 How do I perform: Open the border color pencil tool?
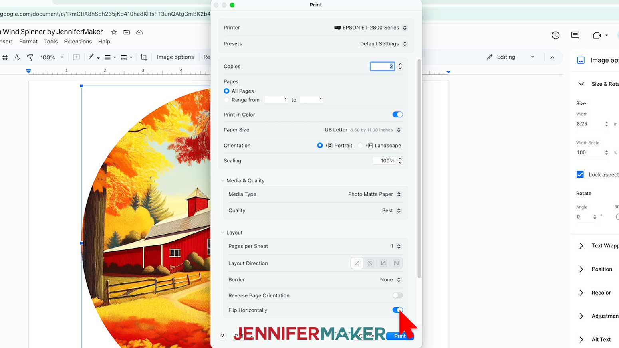pos(94,57)
